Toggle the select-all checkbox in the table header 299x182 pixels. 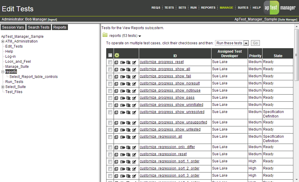[110, 55]
